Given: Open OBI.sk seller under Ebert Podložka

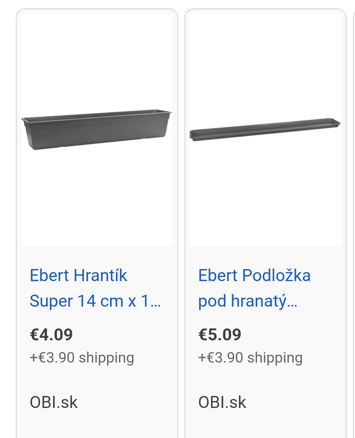Looking at the screenshot, I should click(222, 402).
